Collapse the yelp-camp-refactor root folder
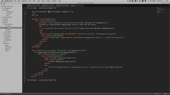 1,7
